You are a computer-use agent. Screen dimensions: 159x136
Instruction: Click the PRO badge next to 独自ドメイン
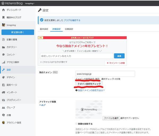pyautogui.click(x=55, y=72)
